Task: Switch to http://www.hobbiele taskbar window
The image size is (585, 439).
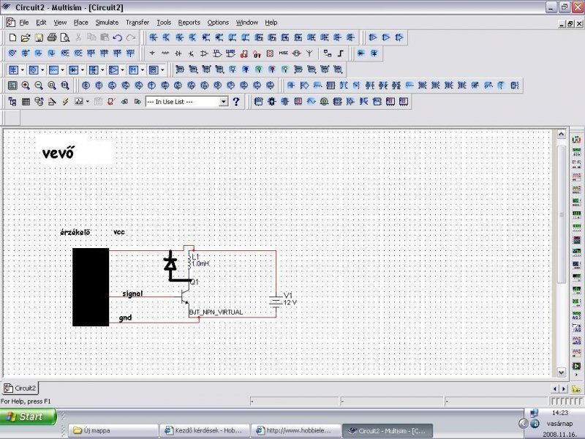Action: click(x=295, y=430)
